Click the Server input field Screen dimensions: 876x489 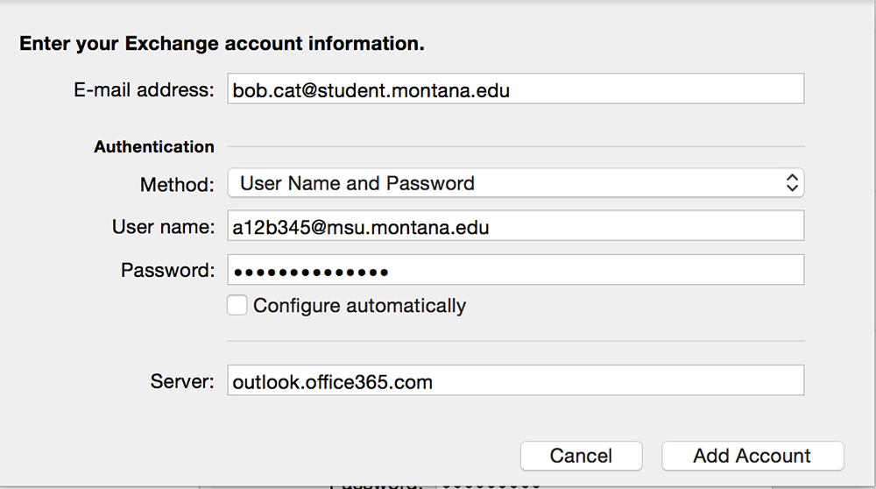point(516,380)
